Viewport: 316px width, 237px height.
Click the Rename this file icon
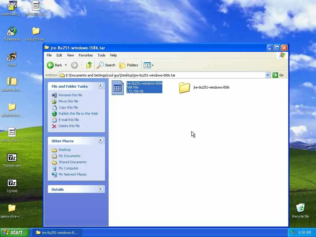pyautogui.click(x=54, y=95)
